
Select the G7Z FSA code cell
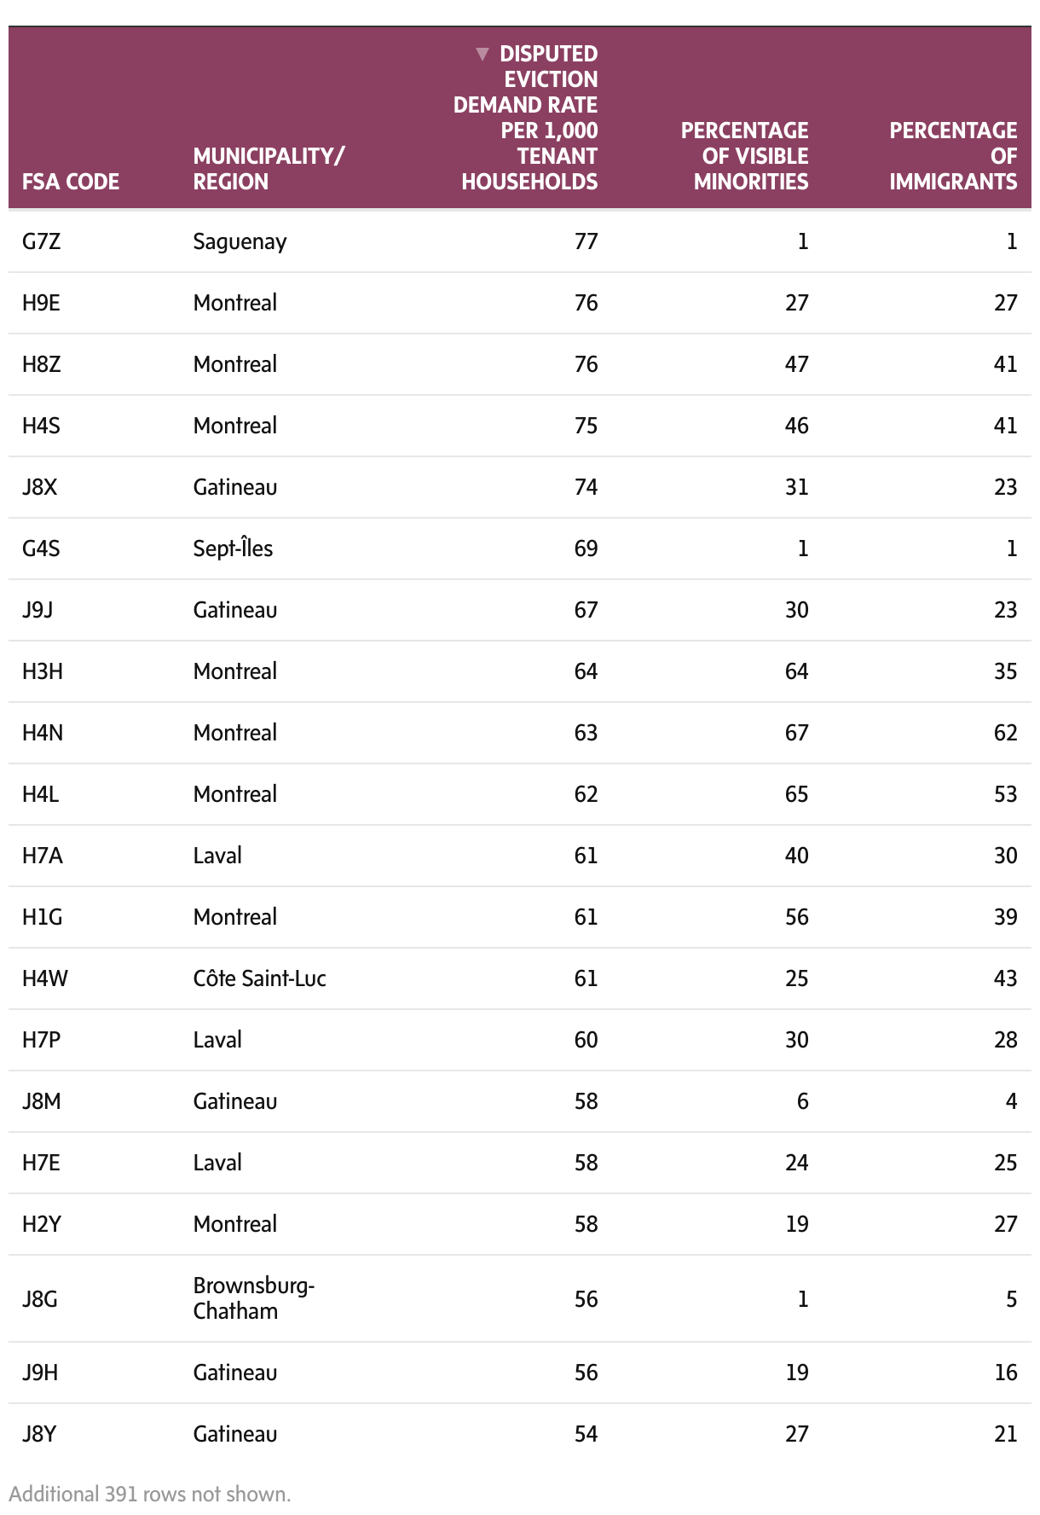tap(42, 241)
